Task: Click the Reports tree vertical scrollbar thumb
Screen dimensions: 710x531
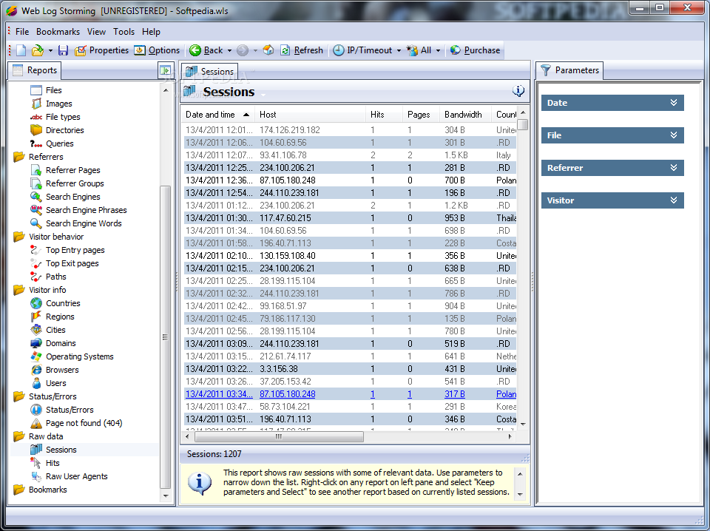Action: tap(165, 336)
